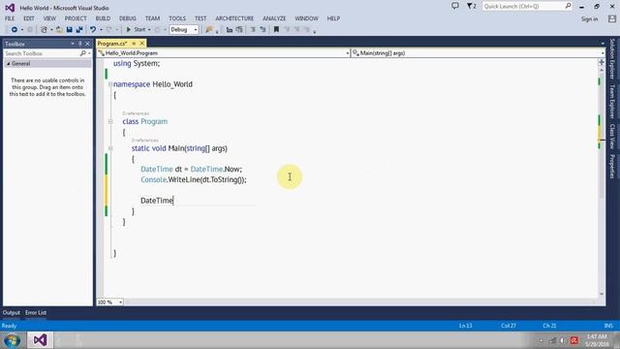
Task: Uncomment the selected lines icon
Action: point(263,30)
